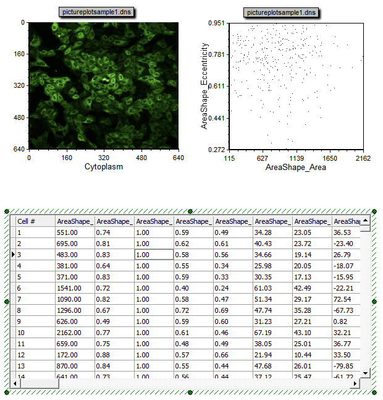This screenshot has width=383, height=400.
Task: Click the bottom-left resize handle of table
Action: tap(7, 393)
